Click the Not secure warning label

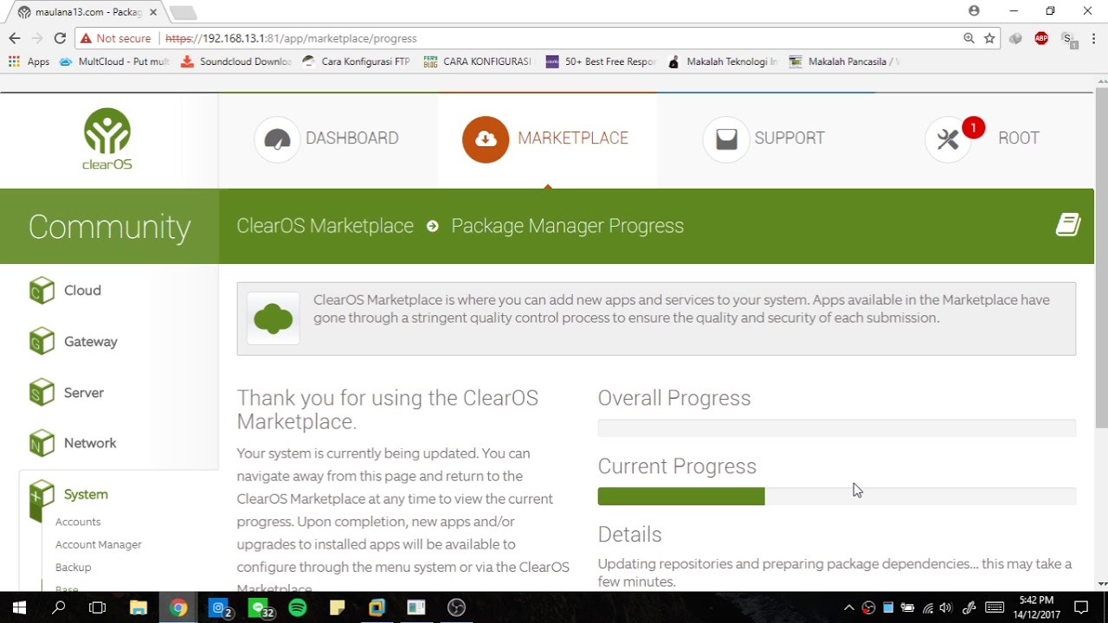[115, 38]
